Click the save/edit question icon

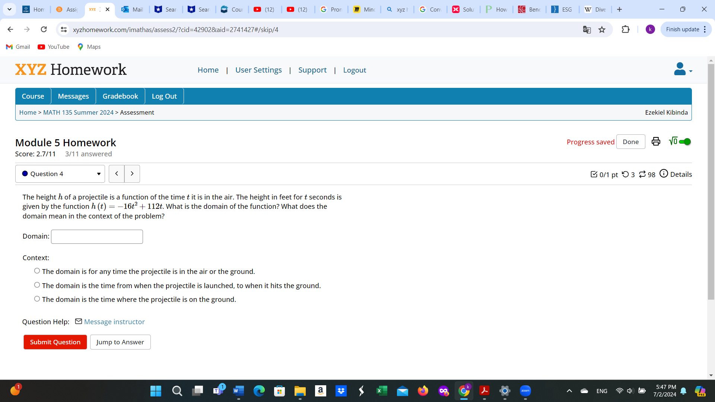(x=595, y=174)
